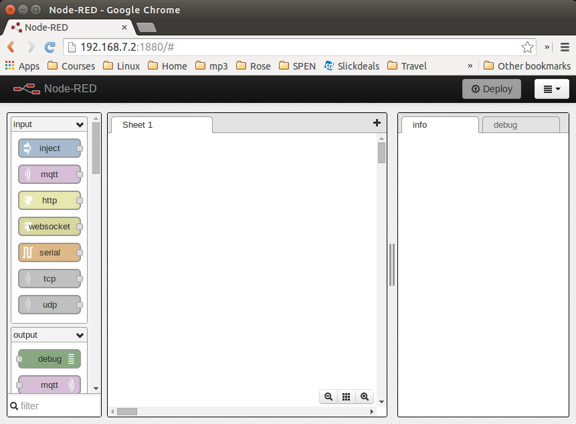
Task: Pick the debug output node
Action: tap(50, 359)
